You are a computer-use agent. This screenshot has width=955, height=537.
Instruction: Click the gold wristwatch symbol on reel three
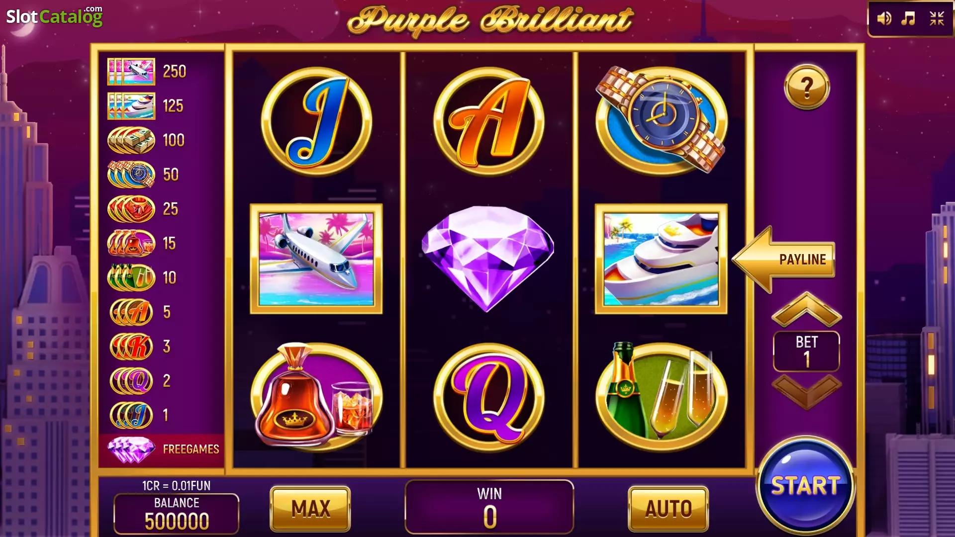pos(662,120)
